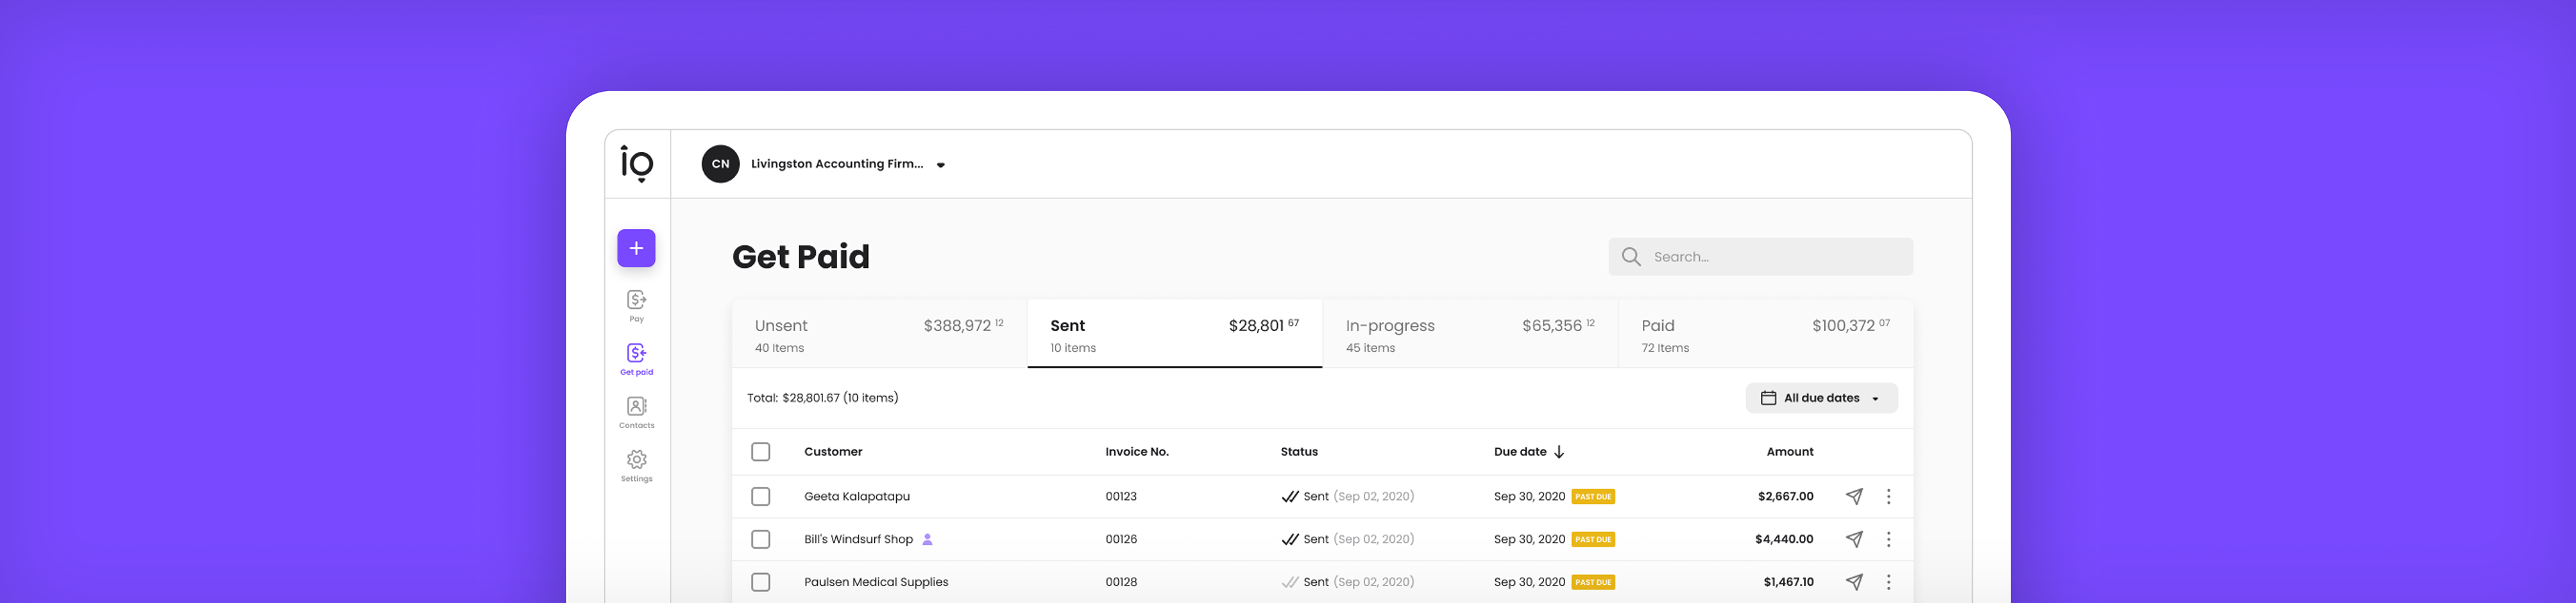Click the io logo icon
The height and width of the screenshot is (603, 2576).
pyautogui.click(x=637, y=163)
